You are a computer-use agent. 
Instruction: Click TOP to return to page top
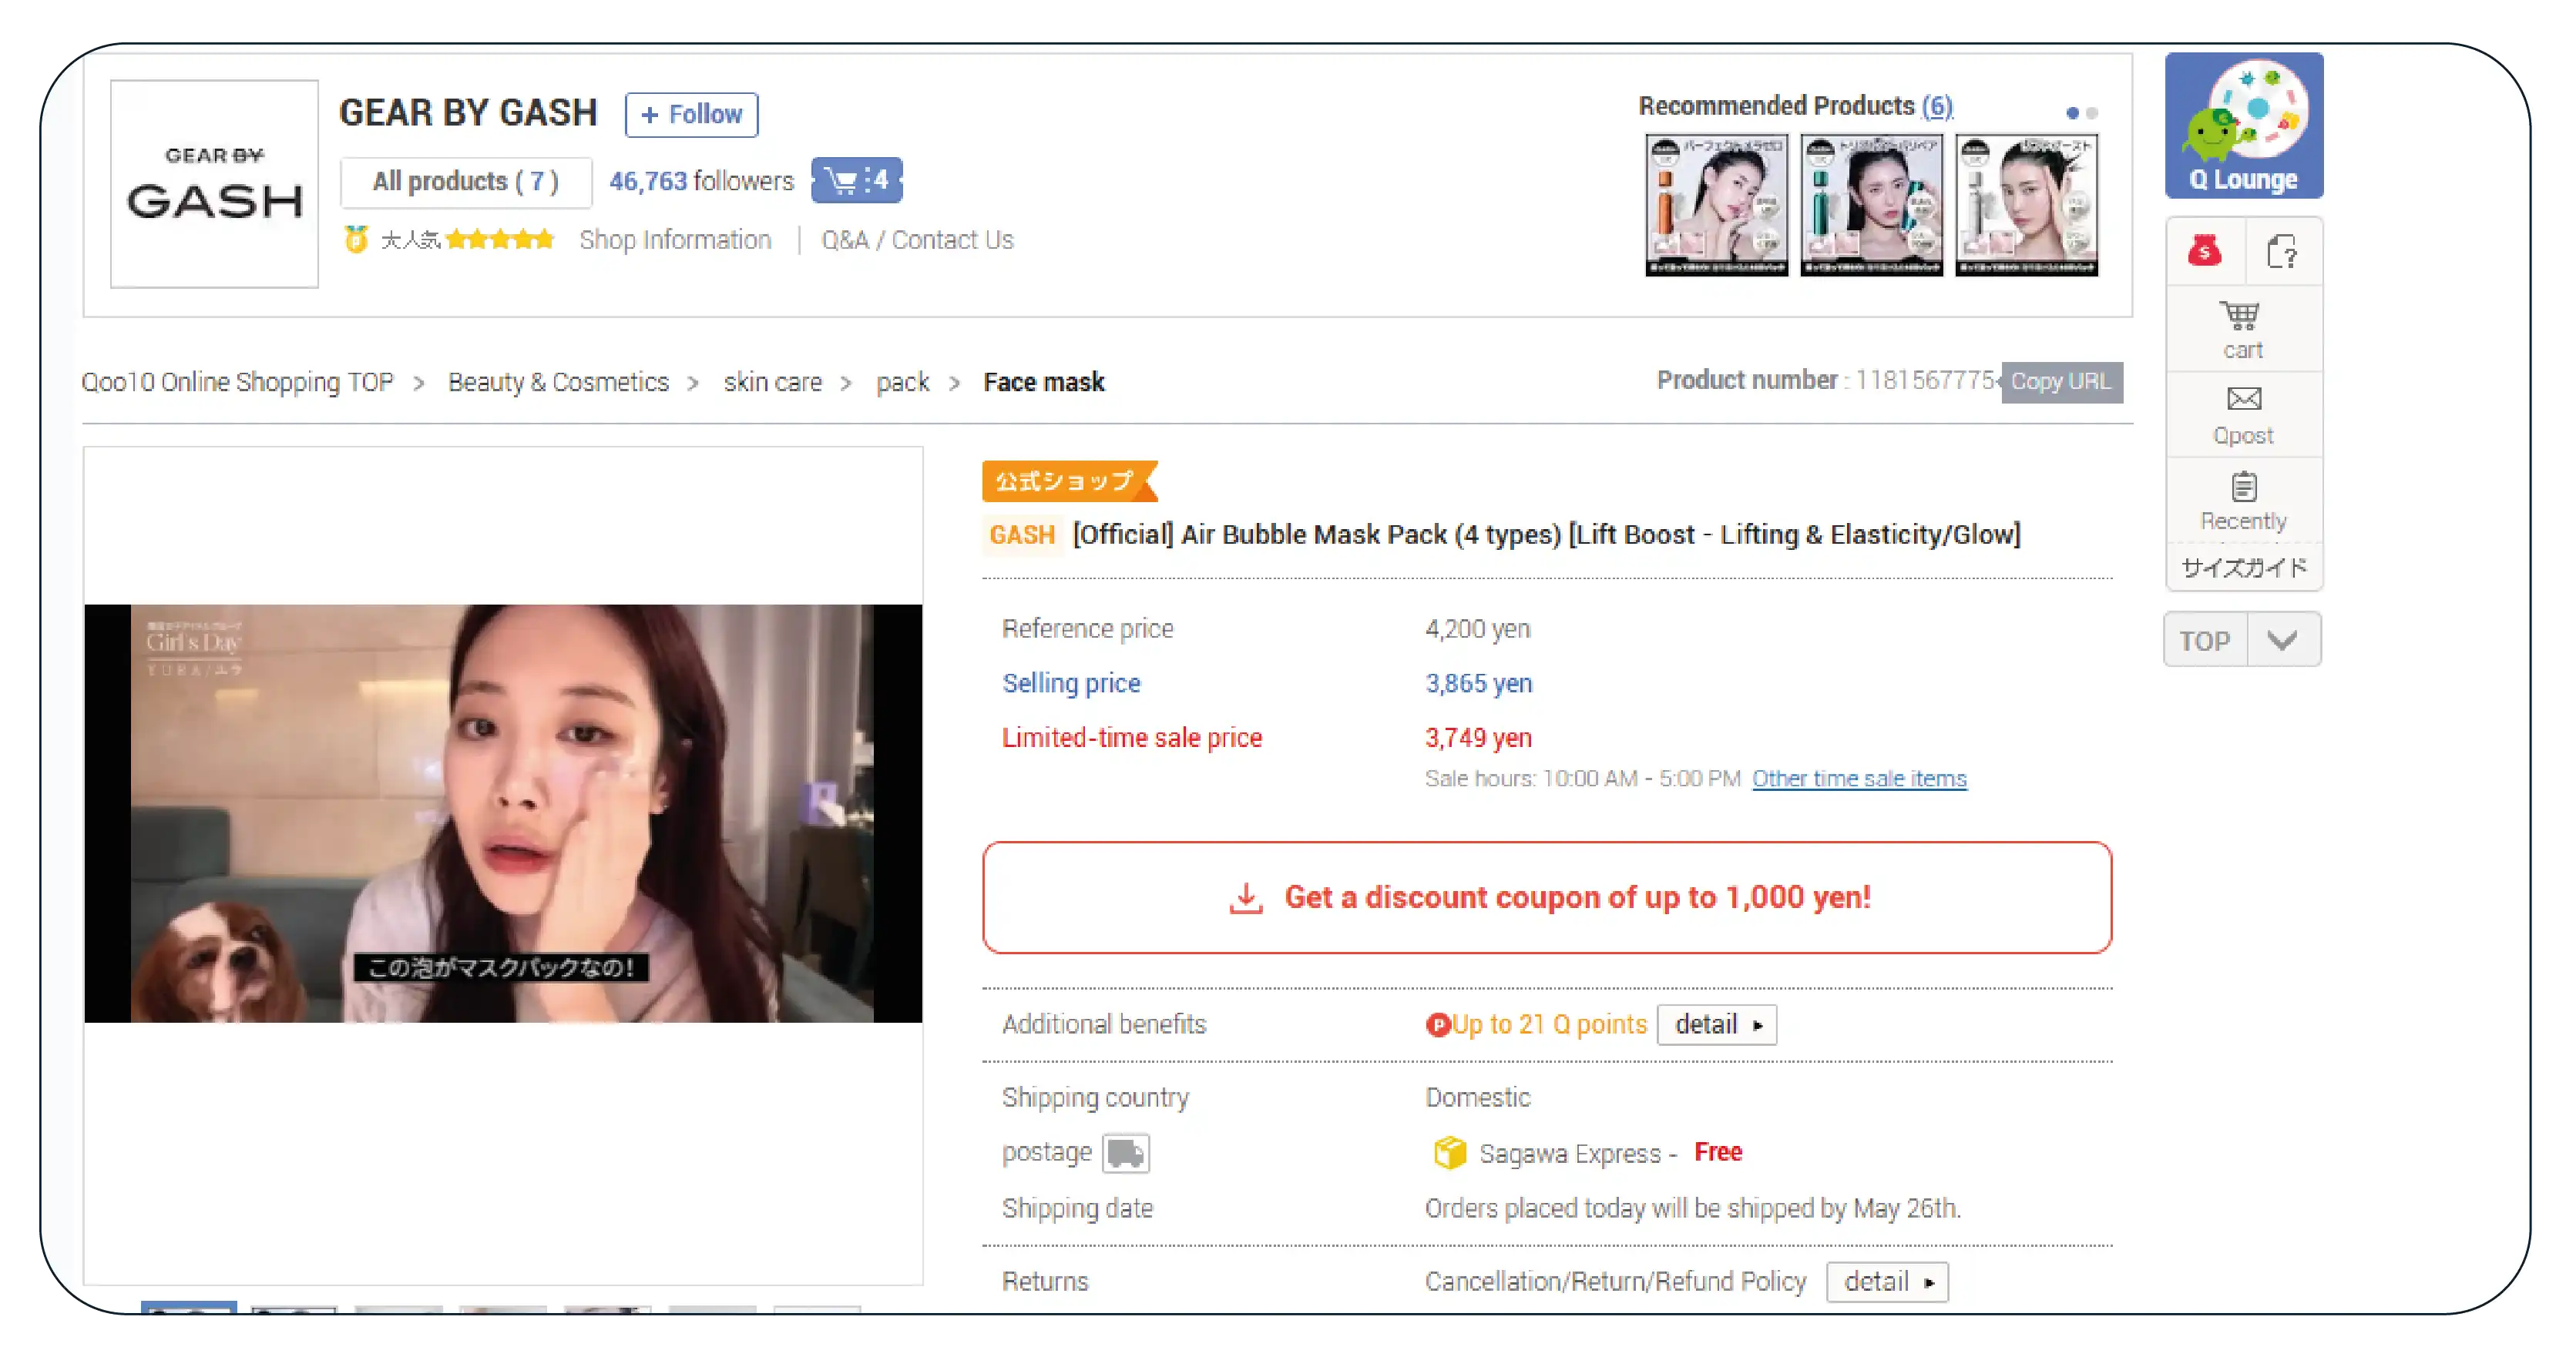pyautogui.click(x=2205, y=639)
